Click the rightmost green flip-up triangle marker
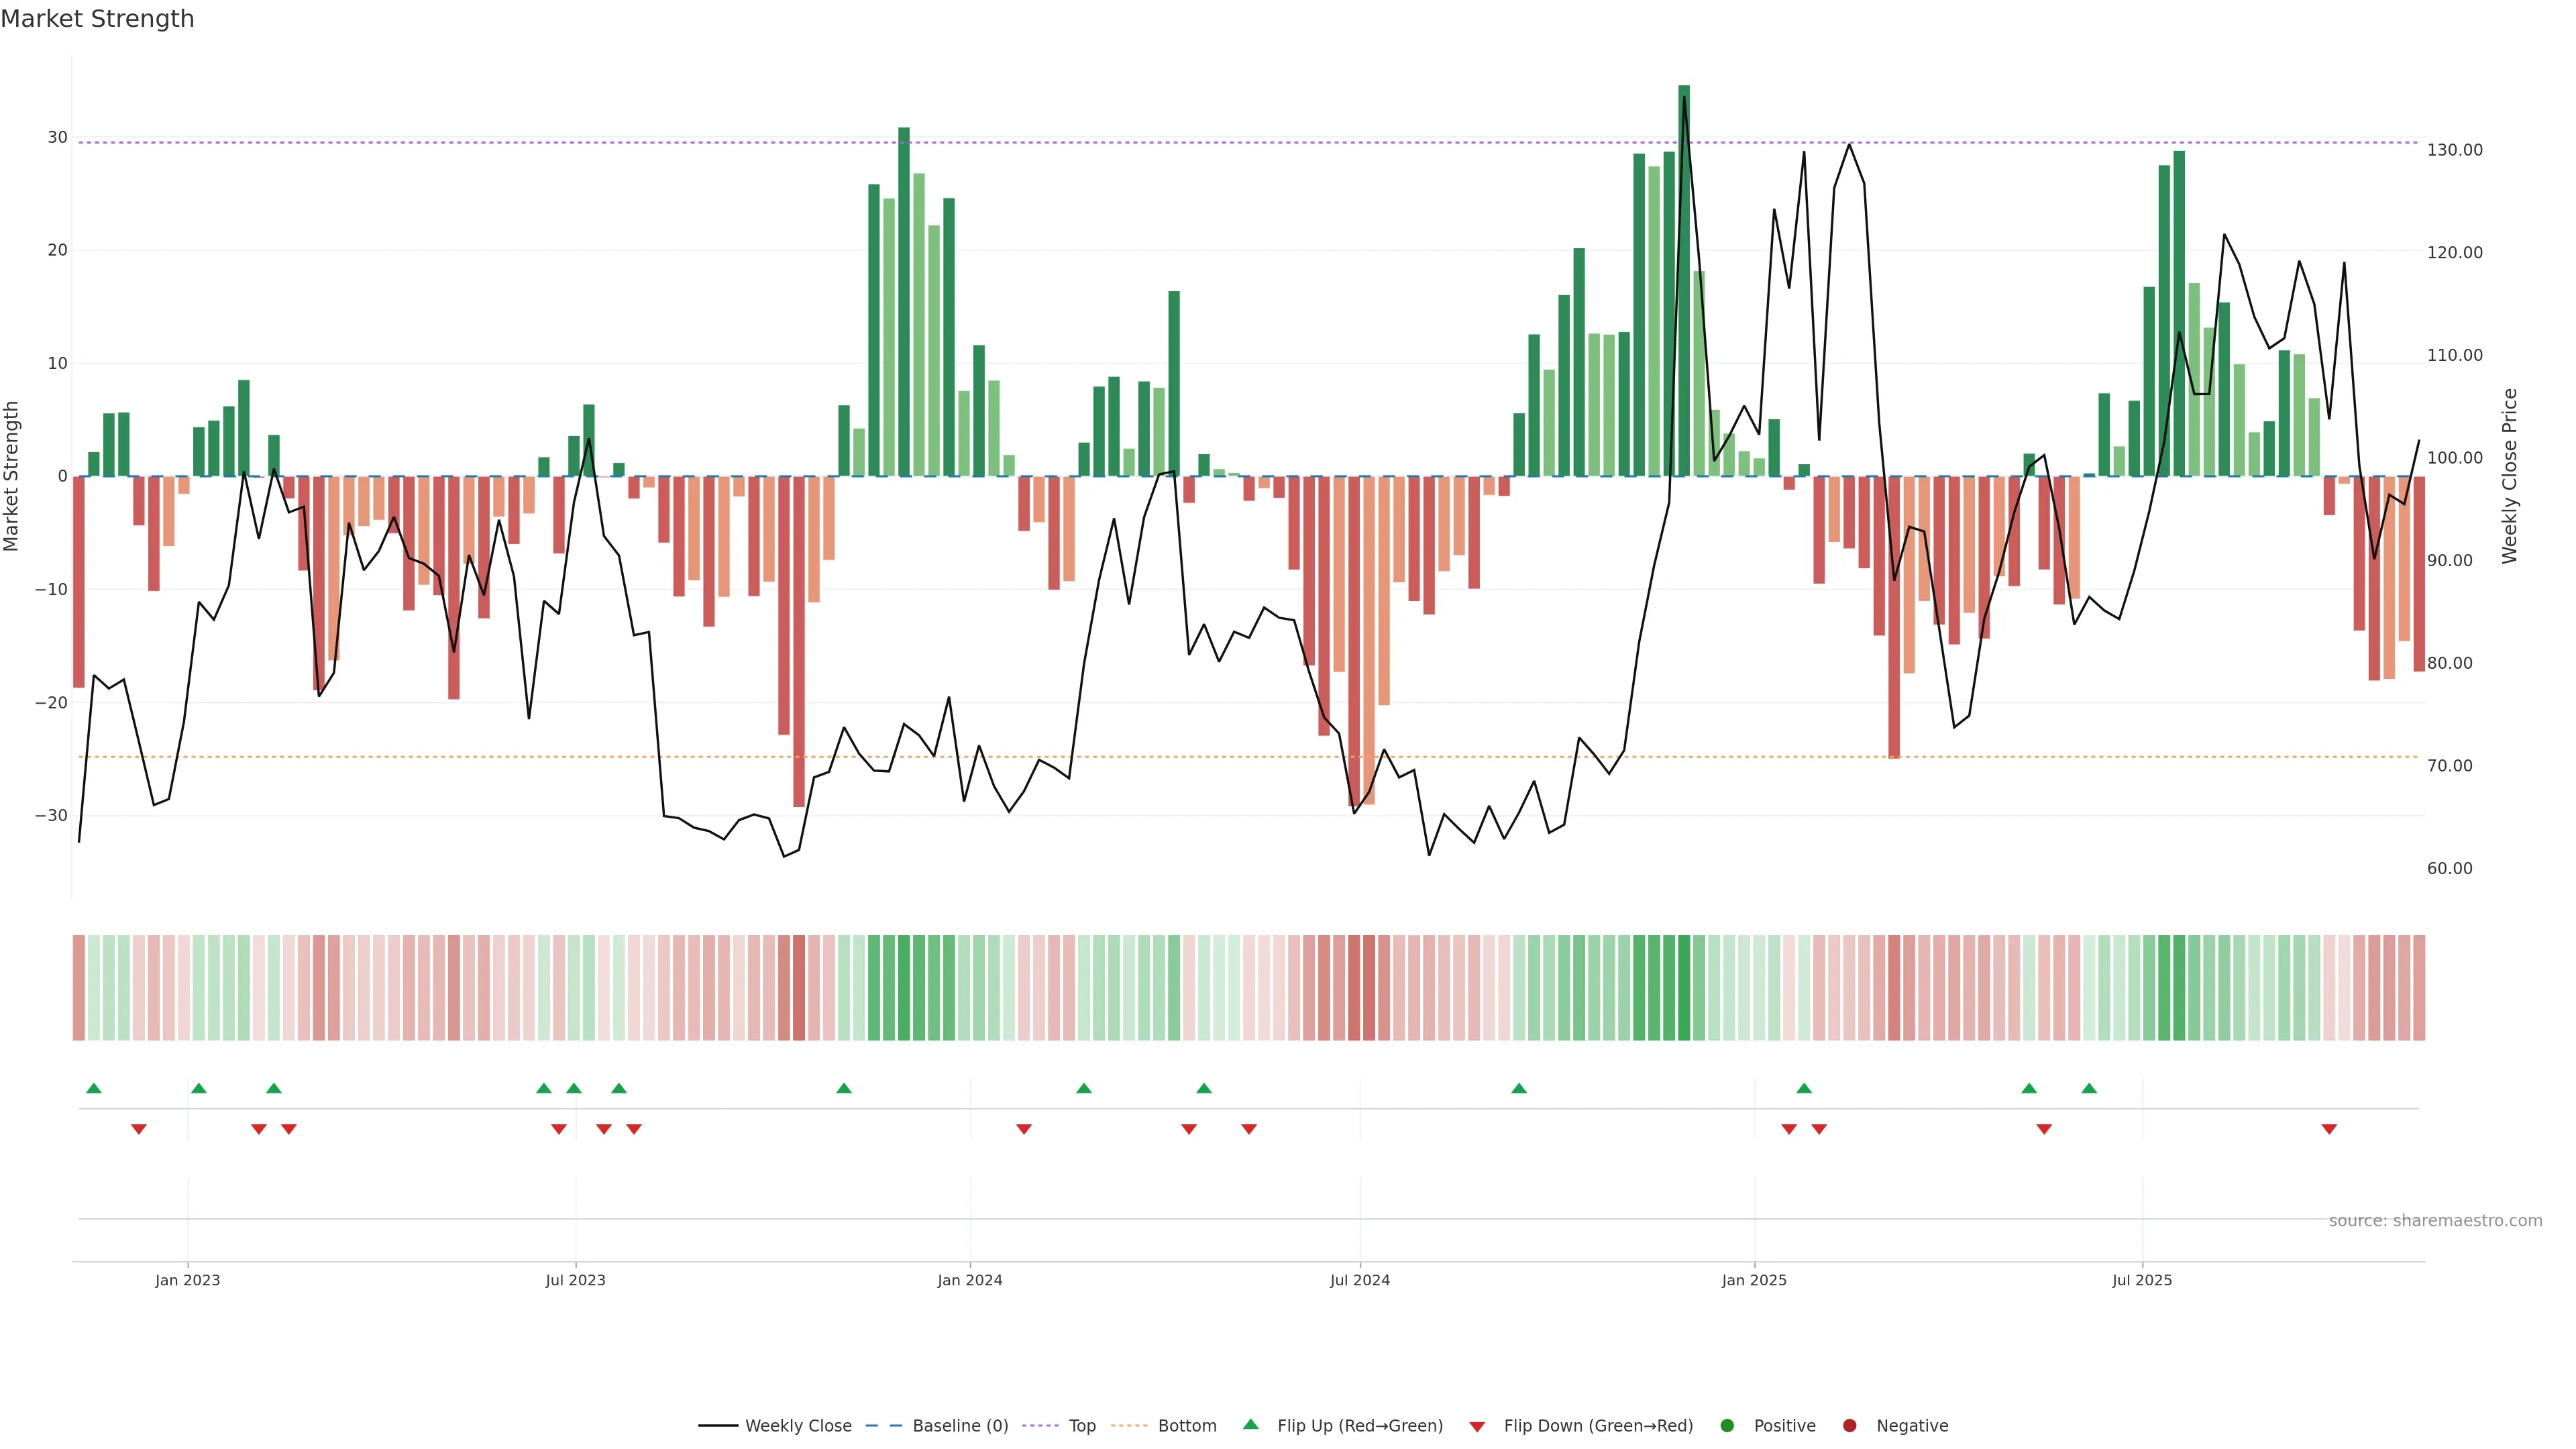2576x1449 pixels. pos(2089,1088)
